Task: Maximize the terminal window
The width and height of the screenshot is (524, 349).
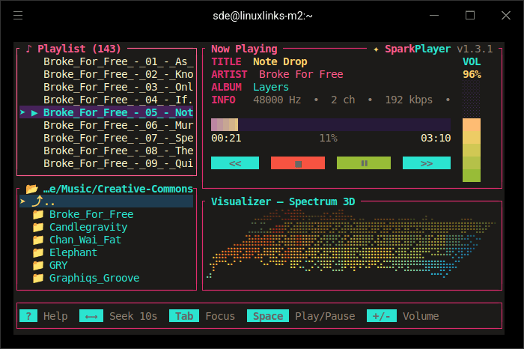Action: click(x=470, y=16)
